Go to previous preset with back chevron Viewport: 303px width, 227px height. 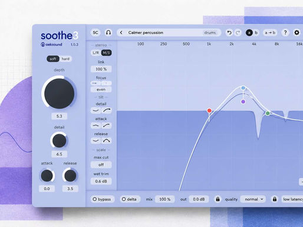121,32
